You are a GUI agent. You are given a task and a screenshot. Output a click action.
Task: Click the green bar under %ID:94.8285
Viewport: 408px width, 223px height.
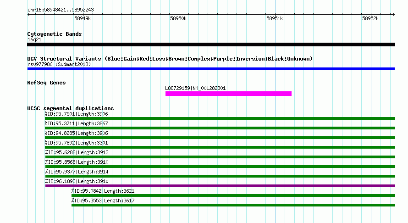tap(220, 138)
